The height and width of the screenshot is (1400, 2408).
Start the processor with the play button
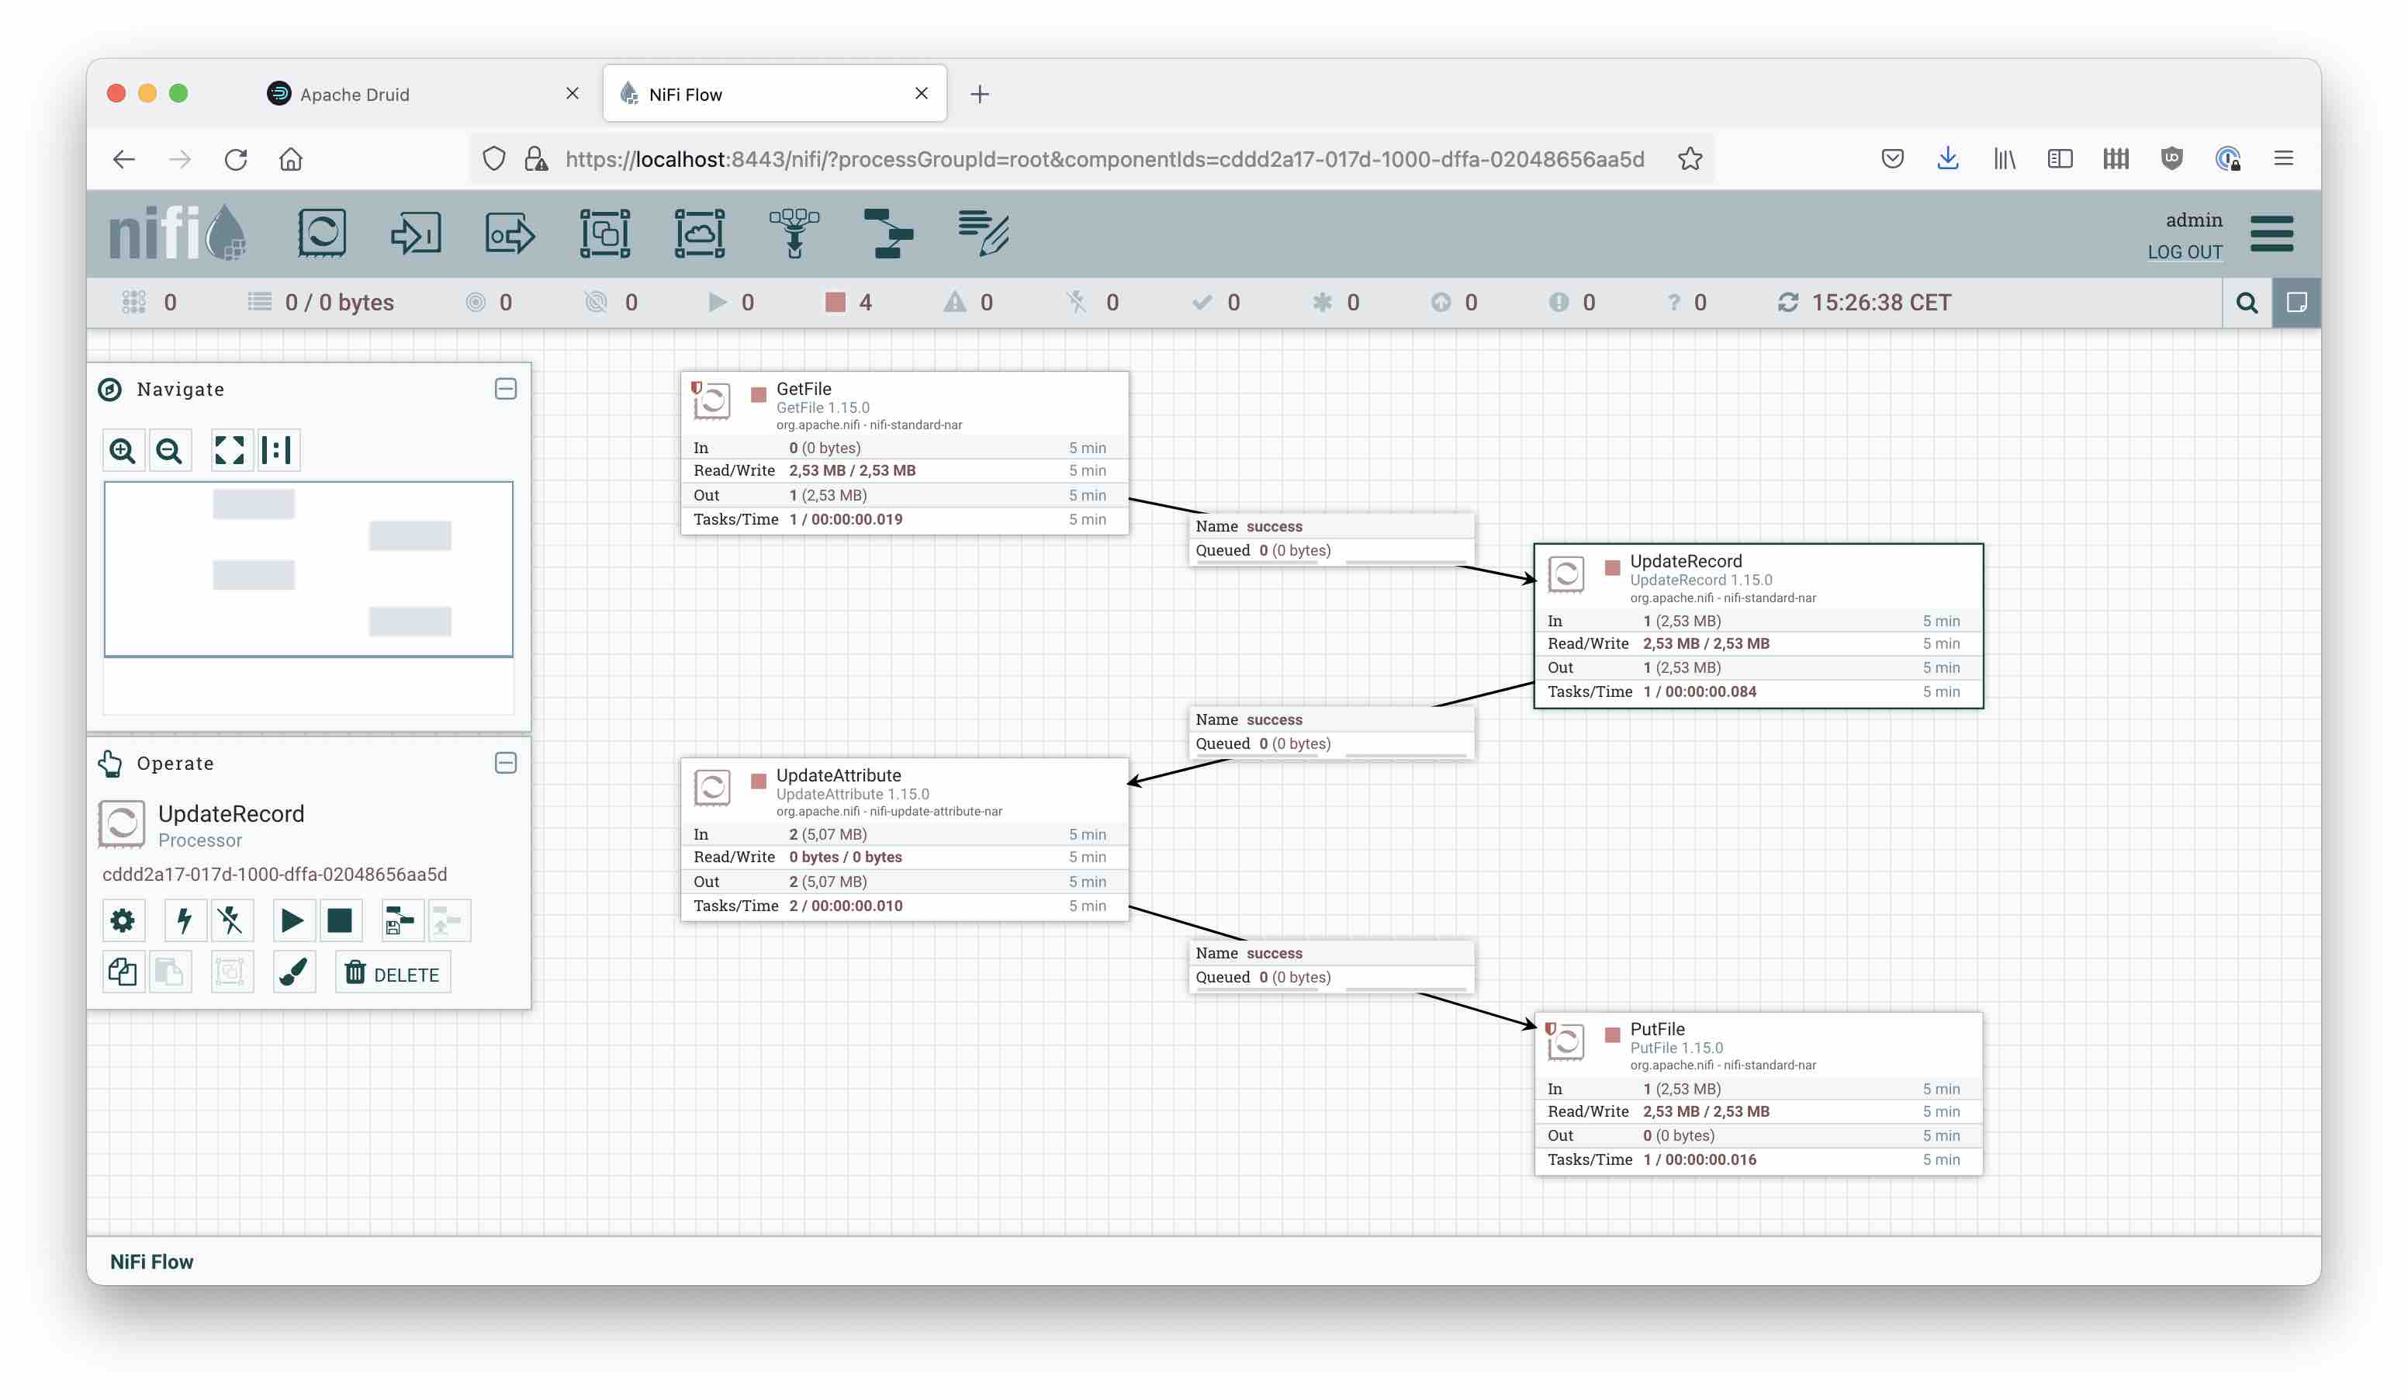tap(292, 920)
